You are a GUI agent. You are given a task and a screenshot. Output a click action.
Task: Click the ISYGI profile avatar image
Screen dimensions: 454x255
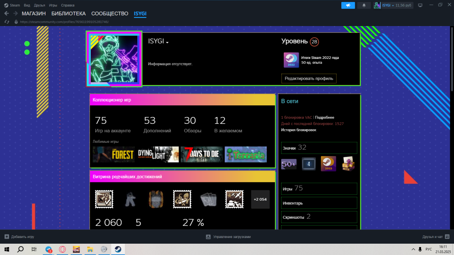(x=114, y=59)
